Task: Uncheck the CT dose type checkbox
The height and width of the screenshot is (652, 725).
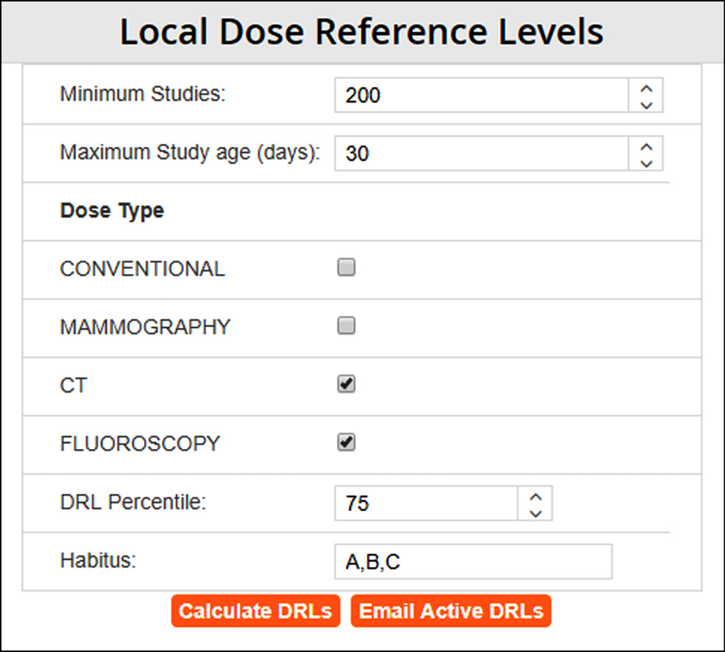Action: pos(346,385)
